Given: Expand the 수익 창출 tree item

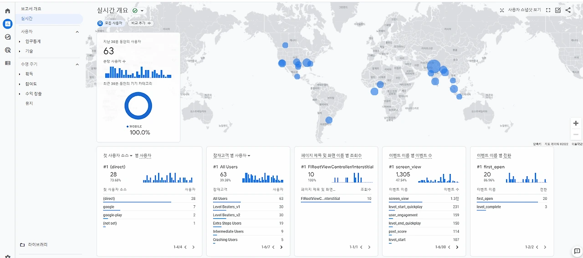Looking at the screenshot, I should coord(20,94).
